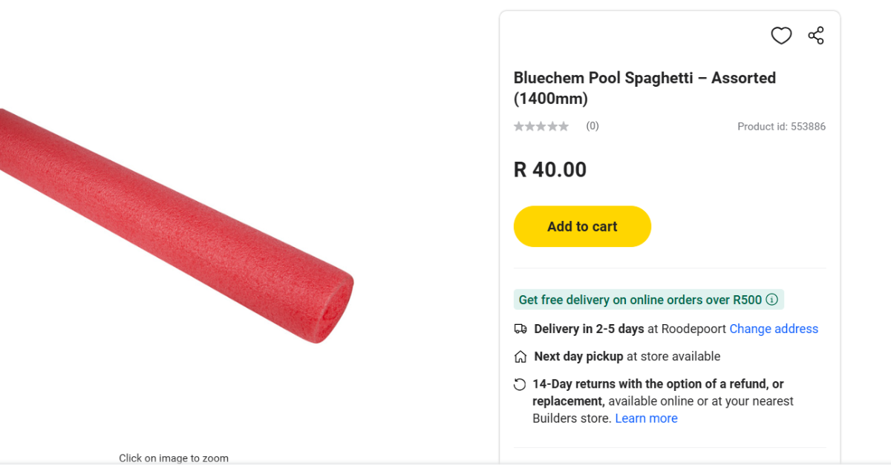Open the (0) reviews count
891x468 pixels.
coord(593,126)
